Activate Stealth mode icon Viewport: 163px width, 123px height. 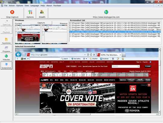pos(42,12)
